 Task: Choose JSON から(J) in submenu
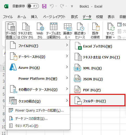point(98,79)
